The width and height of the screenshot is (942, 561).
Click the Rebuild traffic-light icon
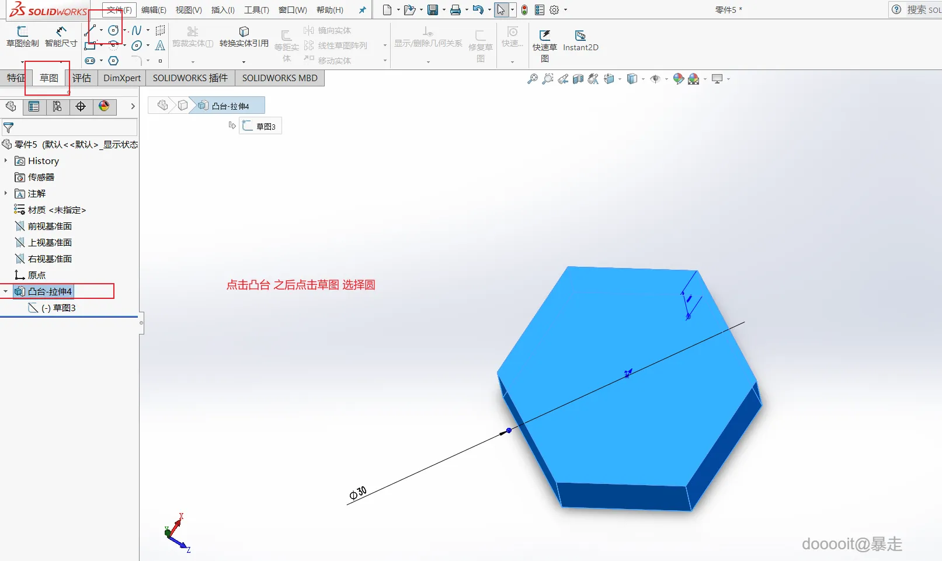coord(524,10)
